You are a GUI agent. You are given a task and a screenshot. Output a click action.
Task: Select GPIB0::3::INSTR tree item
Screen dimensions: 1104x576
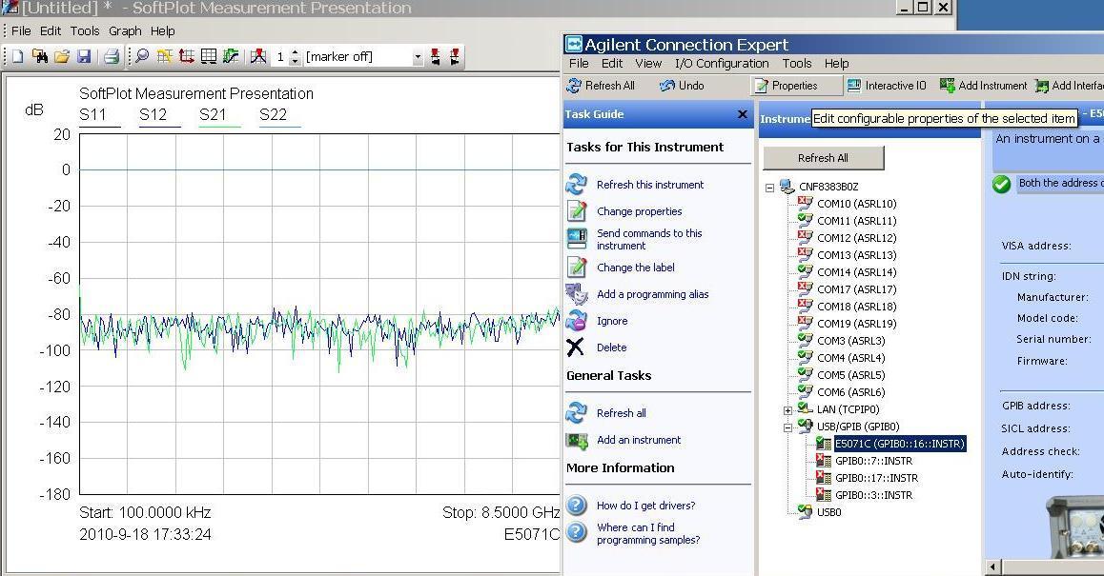click(874, 495)
